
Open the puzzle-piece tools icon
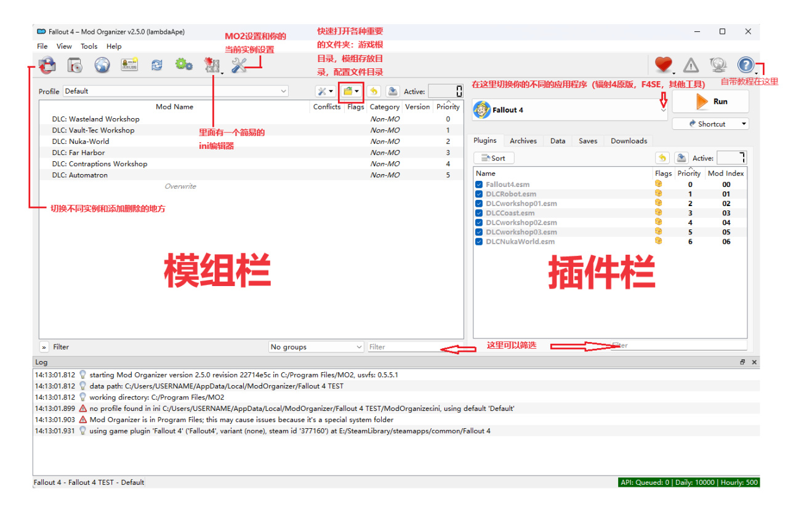point(212,65)
